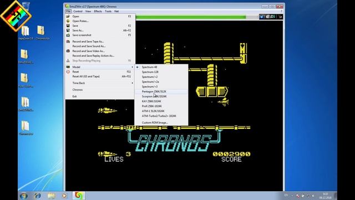
Task: Choose Spectrum +2 model option
Action: tap(161, 77)
